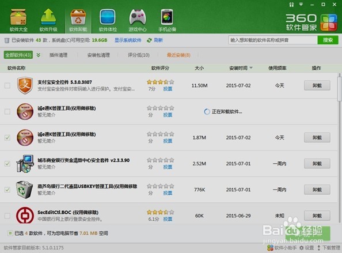This screenshot has height=253, width=342.
Task: Click the 显示系统软件 link
Action: click(x=128, y=40)
